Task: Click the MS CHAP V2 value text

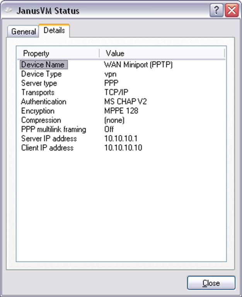Action: 126,102
